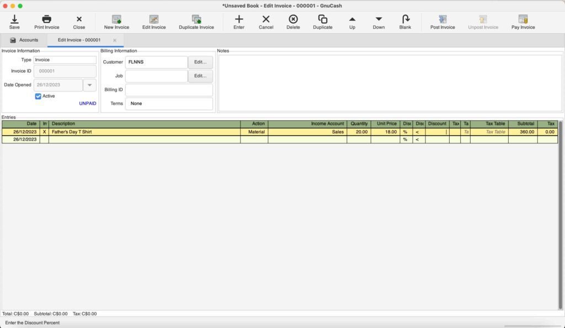Select the Edit Invoice - 000001 tab
The width and height of the screenshot is (565, 328).
82,40
